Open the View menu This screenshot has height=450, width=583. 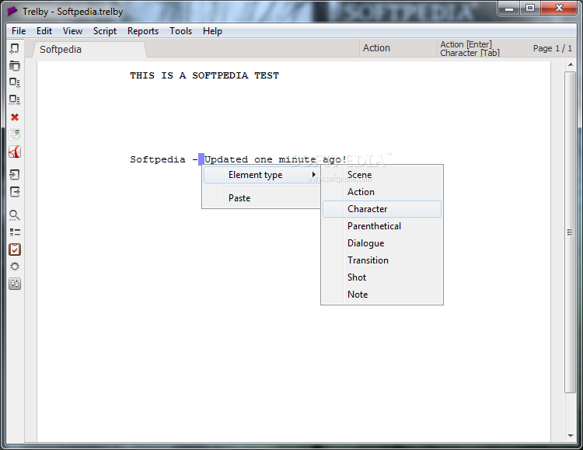pyautogui.click(x=72, y=31)
